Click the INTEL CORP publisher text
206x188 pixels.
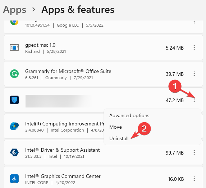[37, 183]
